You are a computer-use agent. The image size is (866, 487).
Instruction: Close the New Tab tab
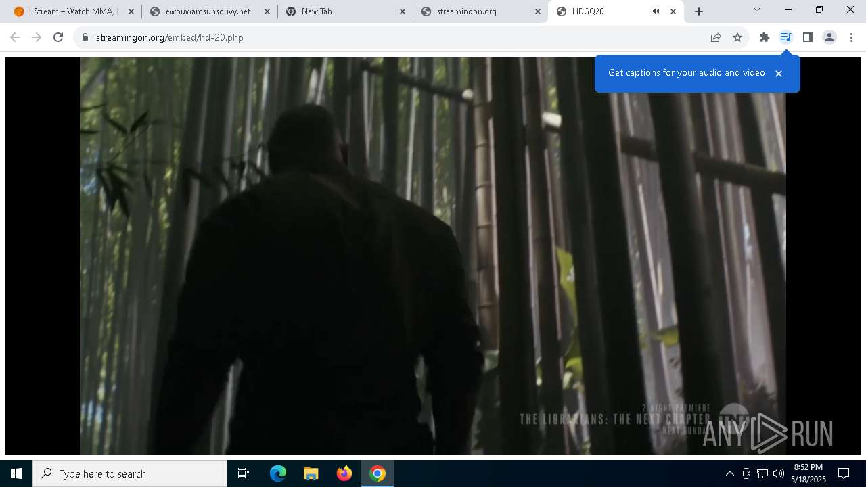[x=403, y=11]
